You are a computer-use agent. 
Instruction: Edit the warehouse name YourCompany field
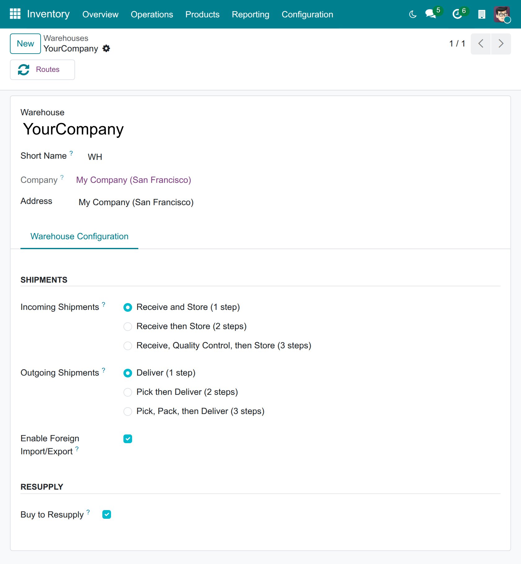73,129
